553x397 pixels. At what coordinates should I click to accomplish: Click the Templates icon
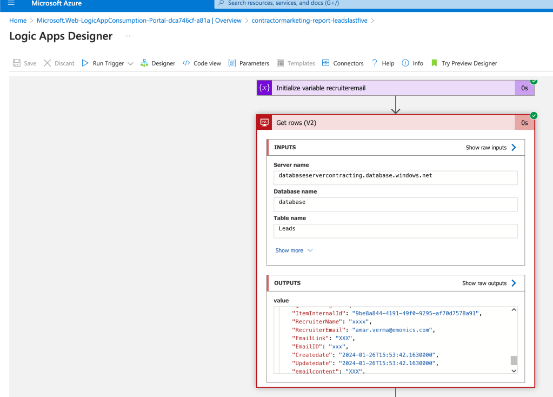click(280, 63)
